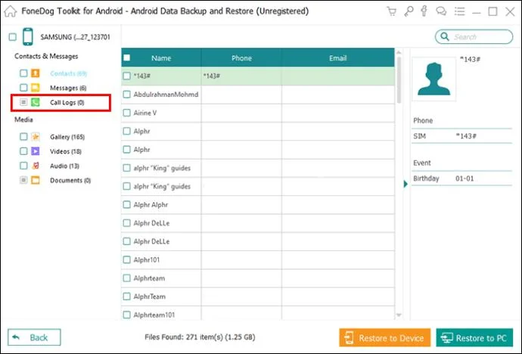Viewport: 522px width, 354px height.
Task: Click the key register icon
Action: pyautogui.click(x=409, y=11)
